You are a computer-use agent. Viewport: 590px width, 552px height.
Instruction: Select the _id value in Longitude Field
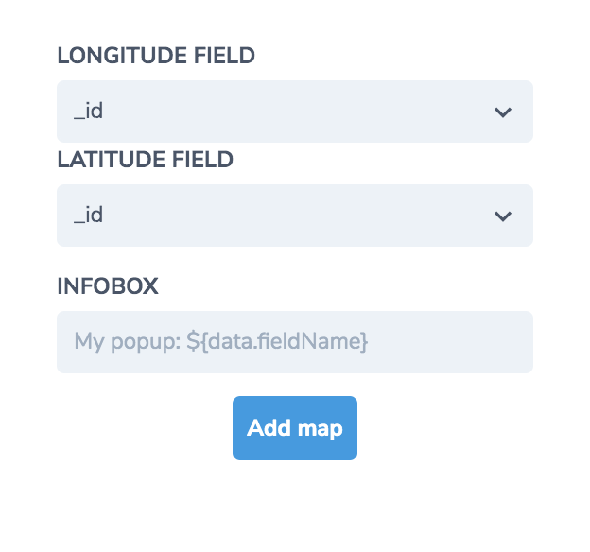tap(89, 112)
